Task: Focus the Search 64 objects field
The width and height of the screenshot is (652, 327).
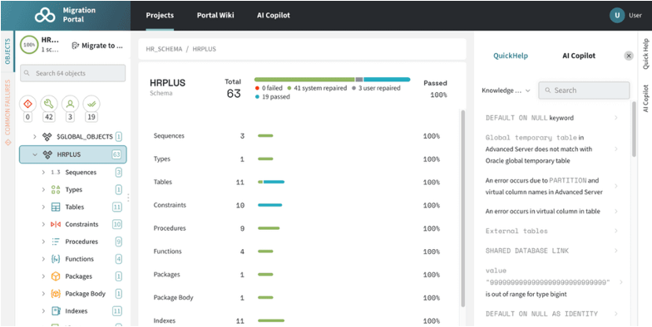Action: pyautogui.click(x=73, y=73)
